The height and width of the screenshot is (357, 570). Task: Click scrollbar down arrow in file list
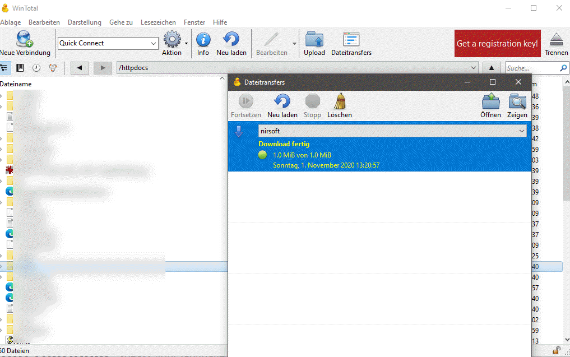pos(567,340)
